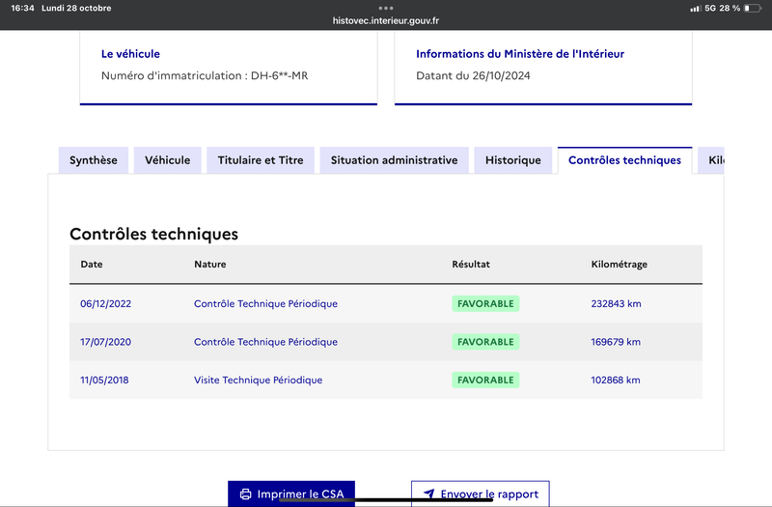Click the Datant du 26/10/2024 text
772x507 pixels.
473,75
